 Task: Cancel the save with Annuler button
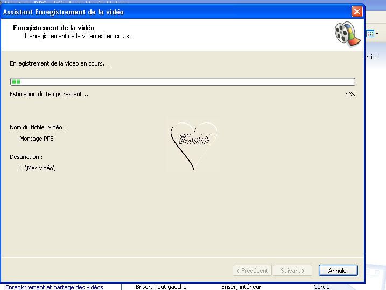(x=338, y=270)
